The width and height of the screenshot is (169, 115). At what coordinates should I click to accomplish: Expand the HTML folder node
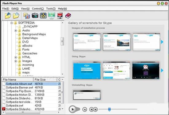pyautogui.click(x=16, y=57)
